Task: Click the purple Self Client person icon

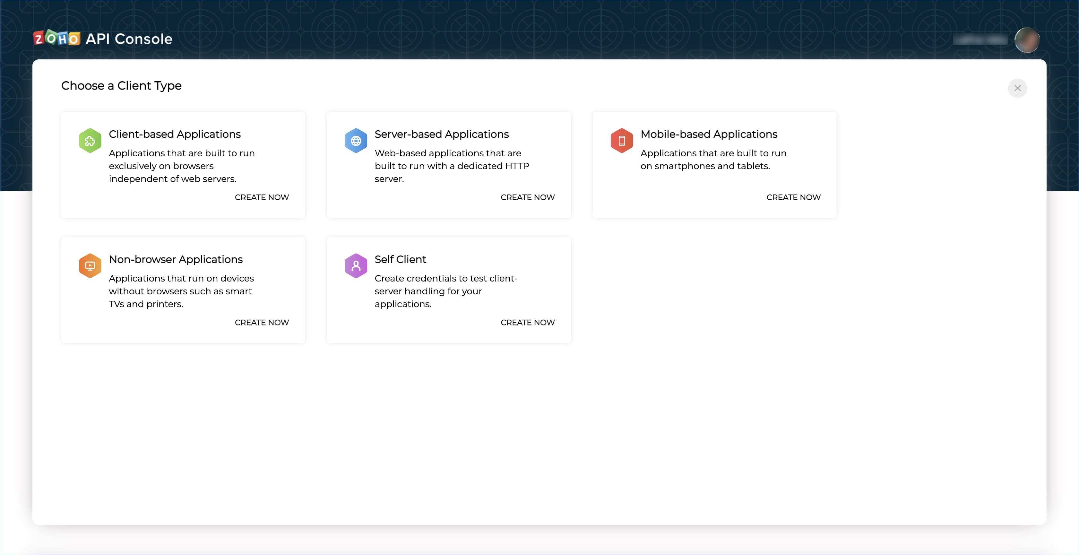Action: (x=356, y=265)
